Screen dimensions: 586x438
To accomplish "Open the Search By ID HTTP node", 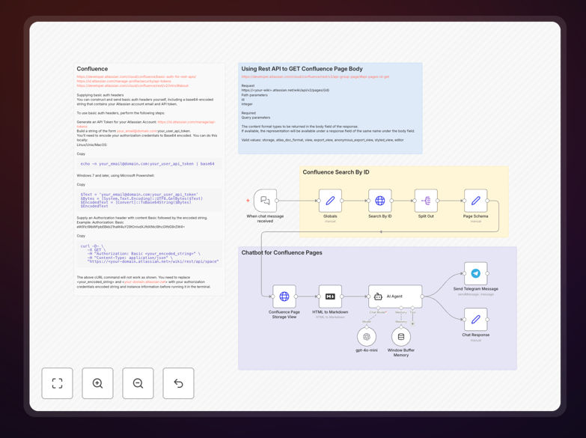I will (380, 201).
